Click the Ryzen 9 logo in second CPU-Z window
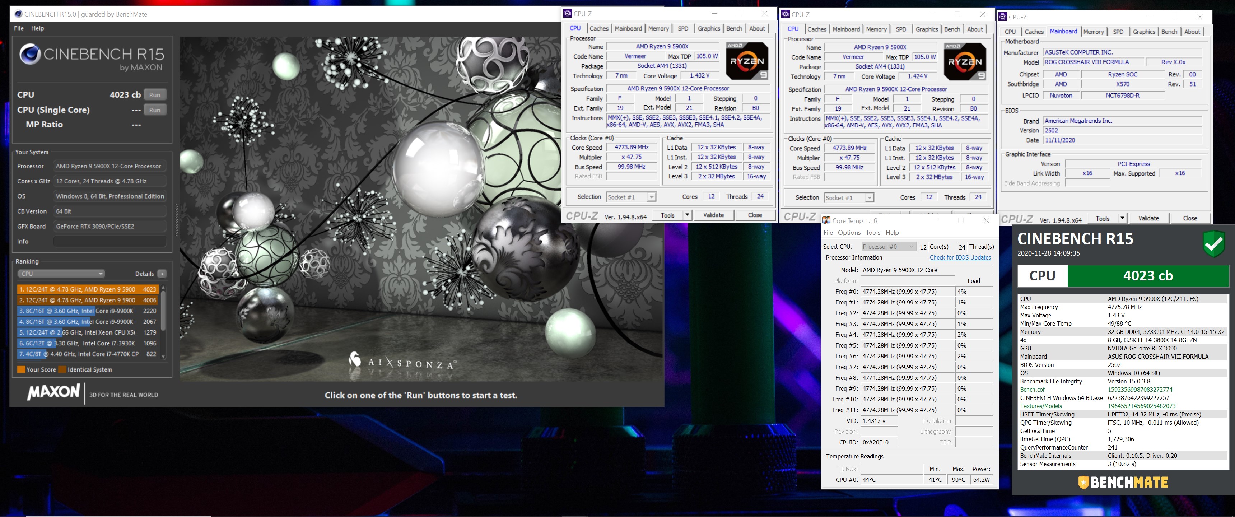 tap(965, 61)
